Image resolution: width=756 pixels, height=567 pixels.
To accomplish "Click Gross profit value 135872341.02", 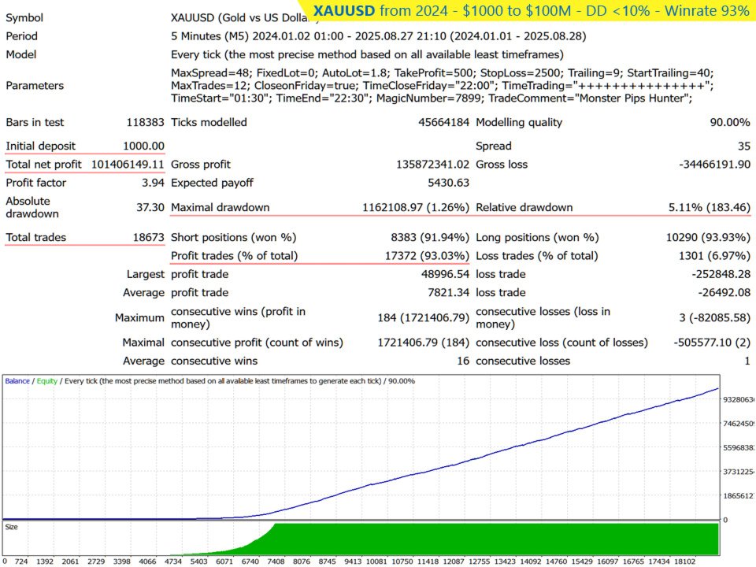I will coord(432,165).
